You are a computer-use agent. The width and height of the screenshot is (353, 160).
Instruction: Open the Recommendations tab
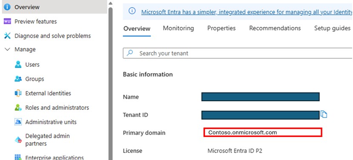275,28
